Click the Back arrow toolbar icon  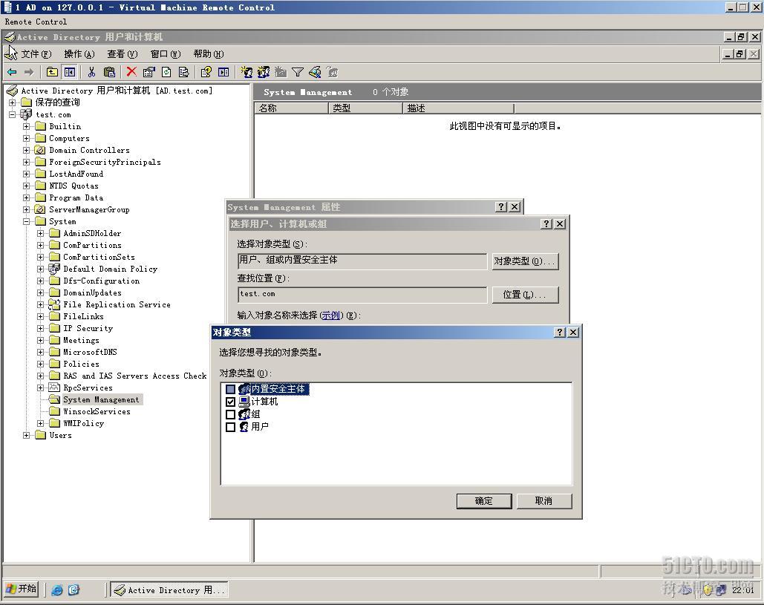(12, 72)
